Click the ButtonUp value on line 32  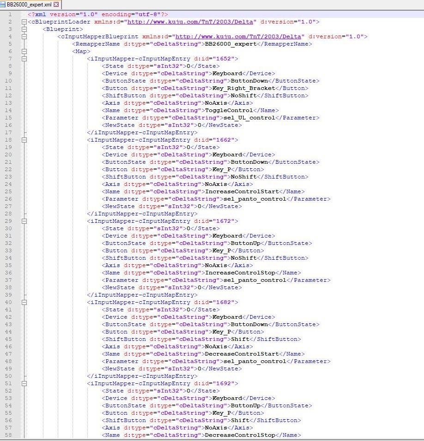click(246, 243)
